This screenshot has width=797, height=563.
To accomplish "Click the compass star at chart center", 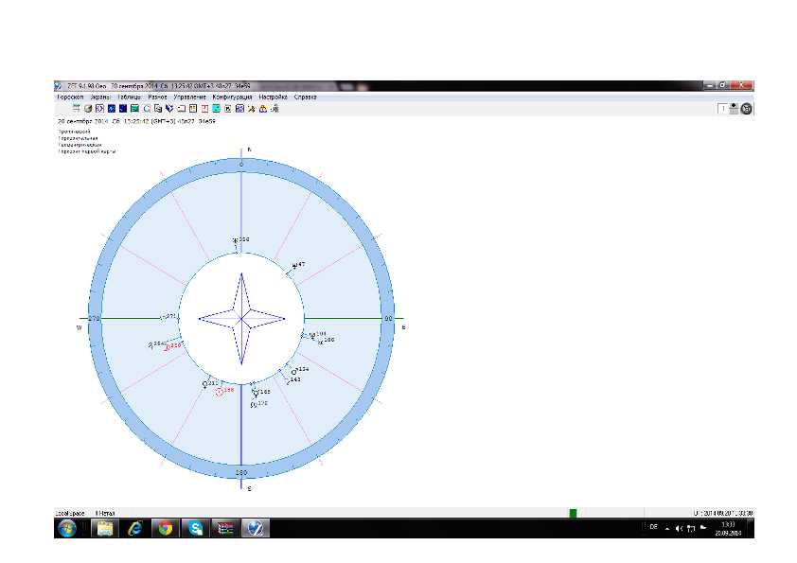I will (x=241, y=319).
